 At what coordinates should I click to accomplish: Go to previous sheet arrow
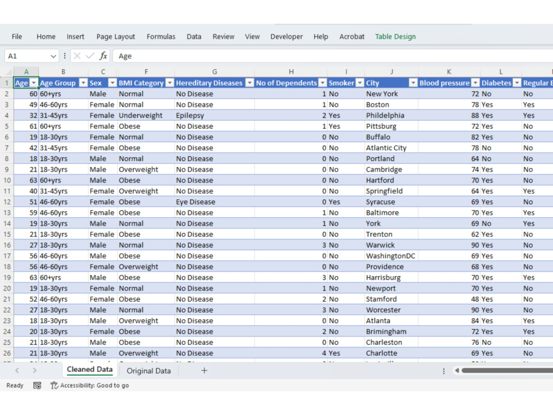pos(17,371)
